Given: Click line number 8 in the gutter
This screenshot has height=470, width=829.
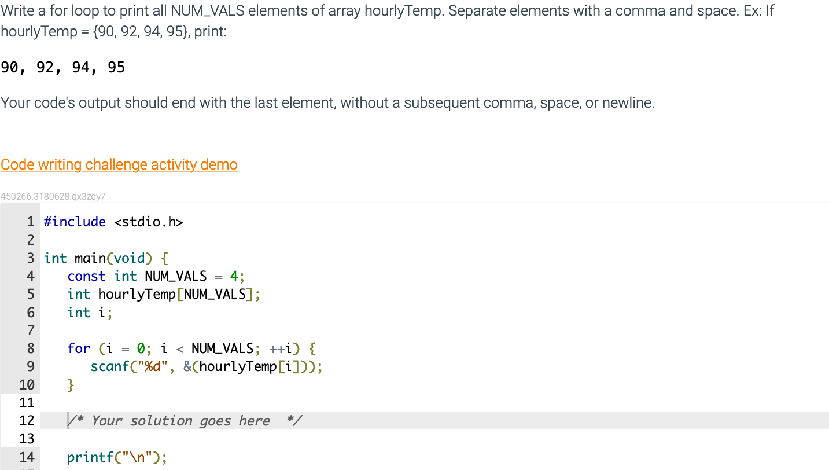Looking at the screenshot, I should tap(30, 348).
